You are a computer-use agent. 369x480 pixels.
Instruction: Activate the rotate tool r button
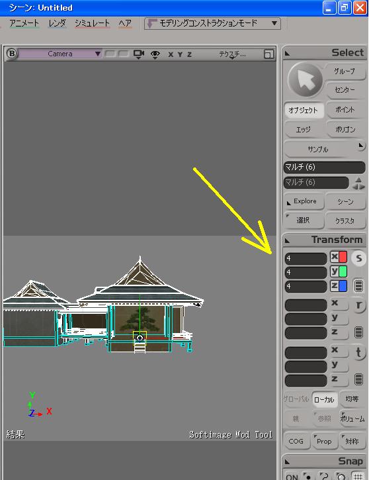[359, 305]
